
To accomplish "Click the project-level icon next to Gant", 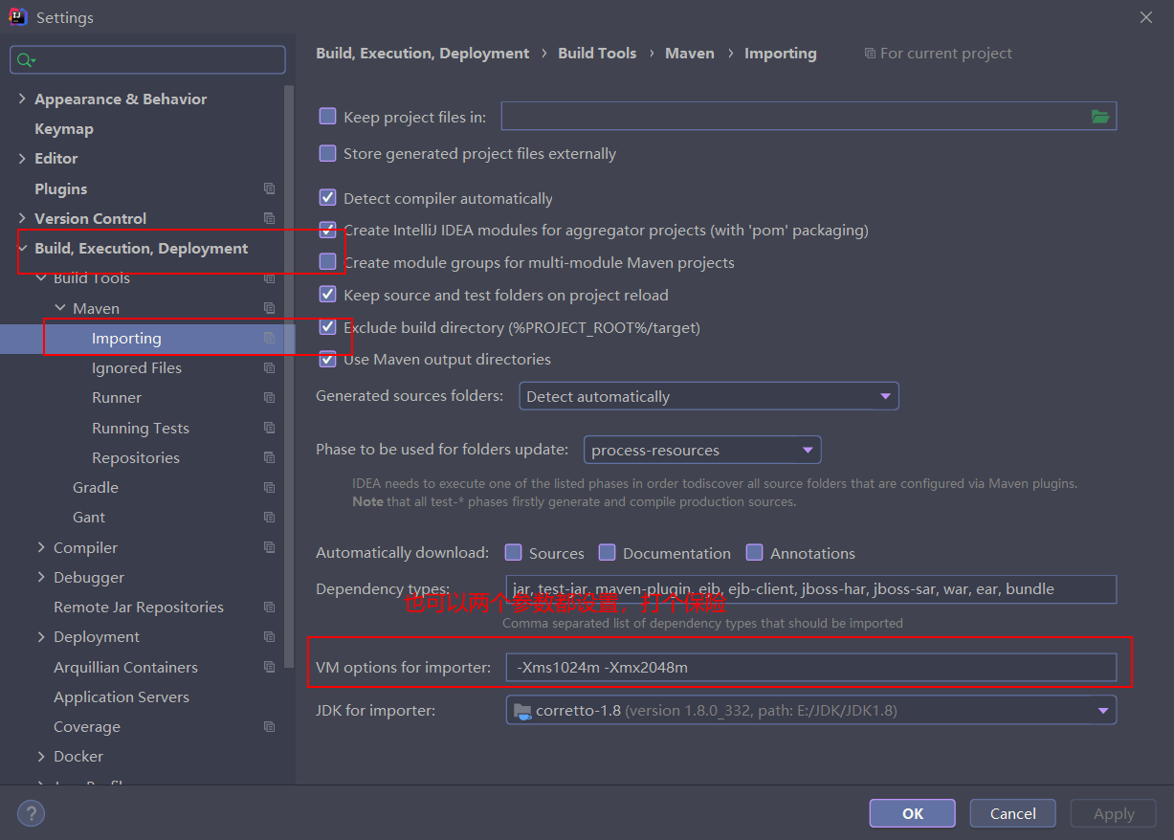I will tap(269, 517).
